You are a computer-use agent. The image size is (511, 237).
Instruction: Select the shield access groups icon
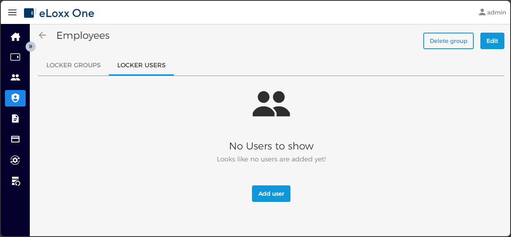click(x=15, y=98)
